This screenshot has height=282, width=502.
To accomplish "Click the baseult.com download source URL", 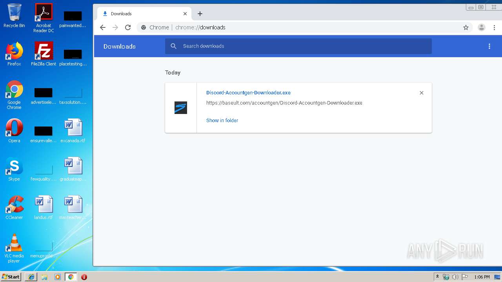I will 284,103.
